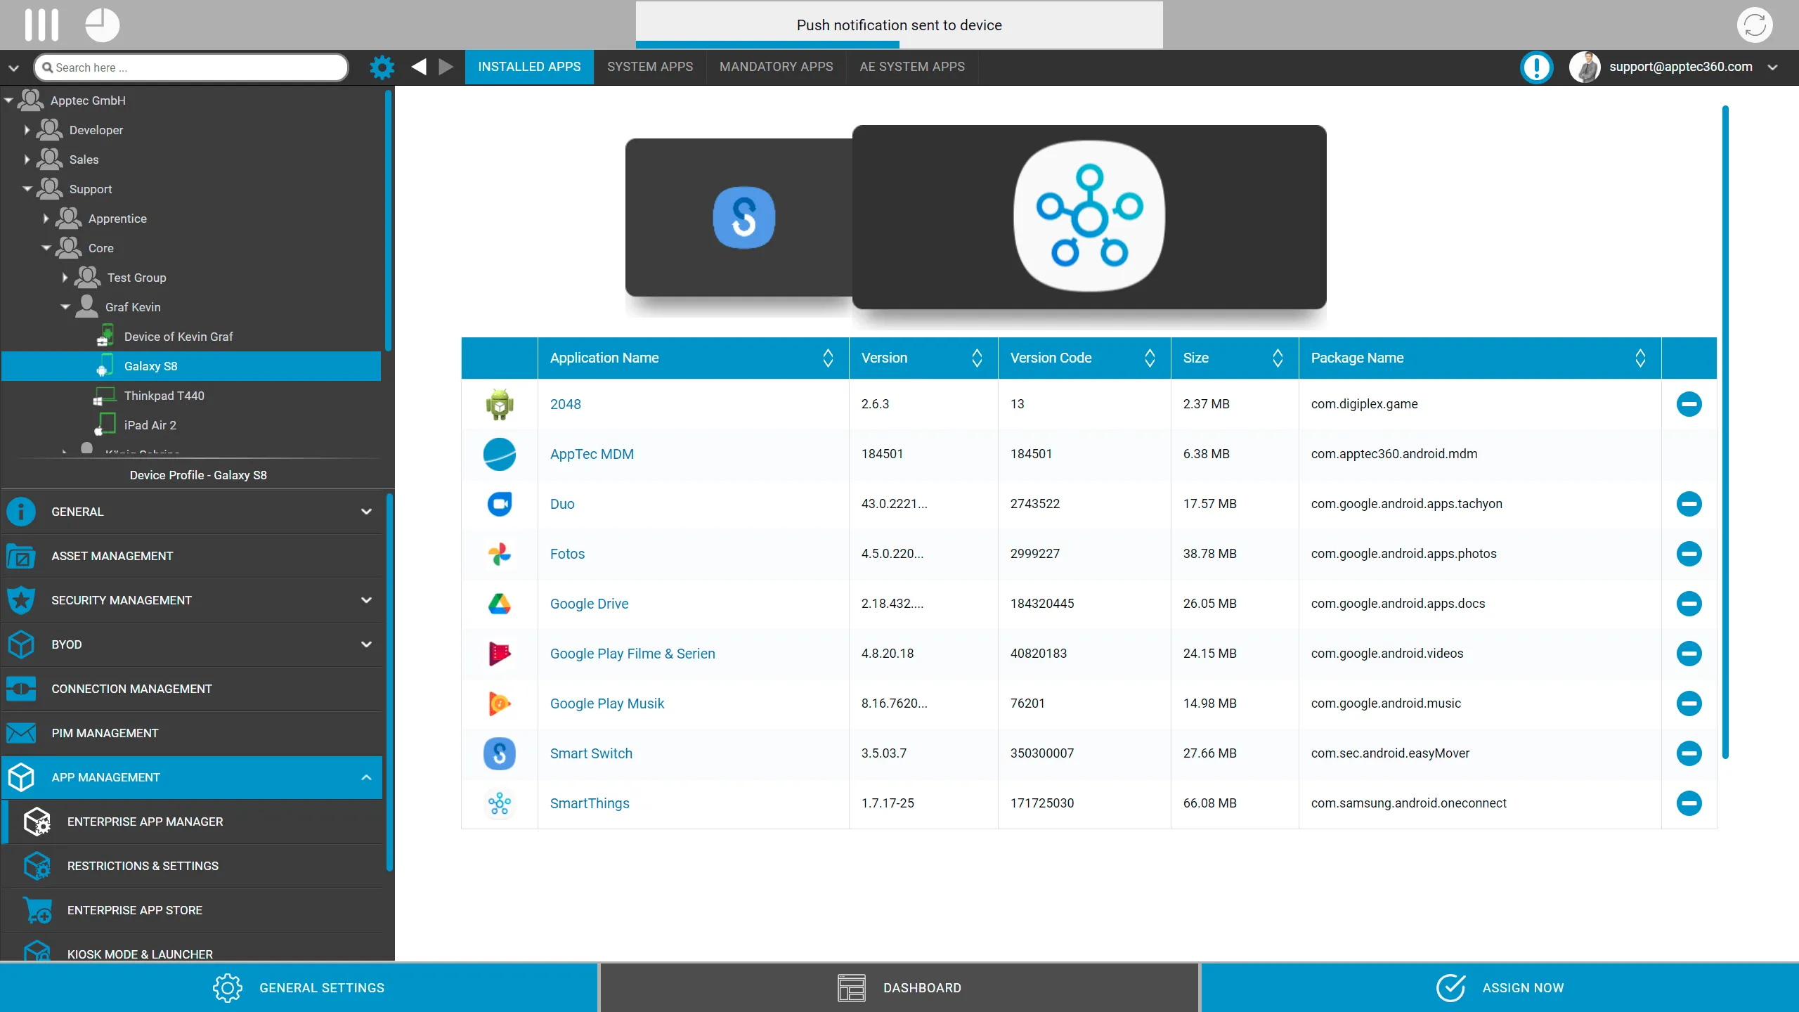1799x1012 pixels.
Task: Open the blue exclamation alert icon
Action: (x=1537, y=67)
